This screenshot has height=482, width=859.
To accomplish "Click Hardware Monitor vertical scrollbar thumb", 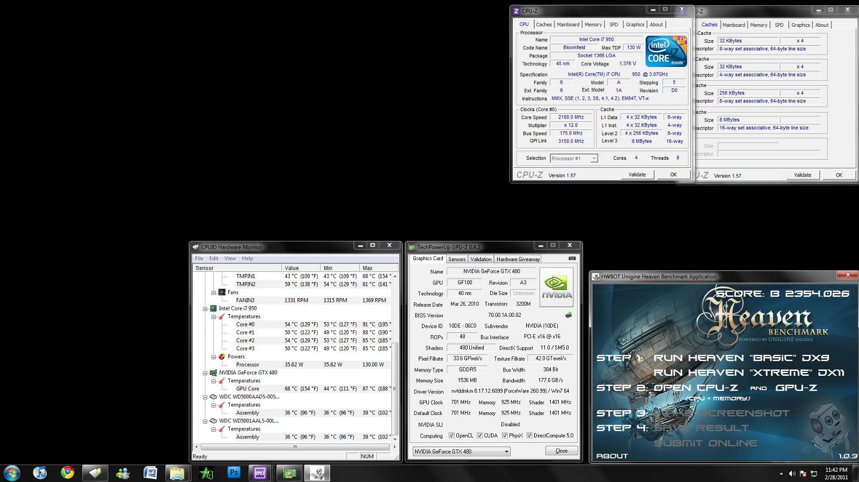I will [x=395, y=389].
